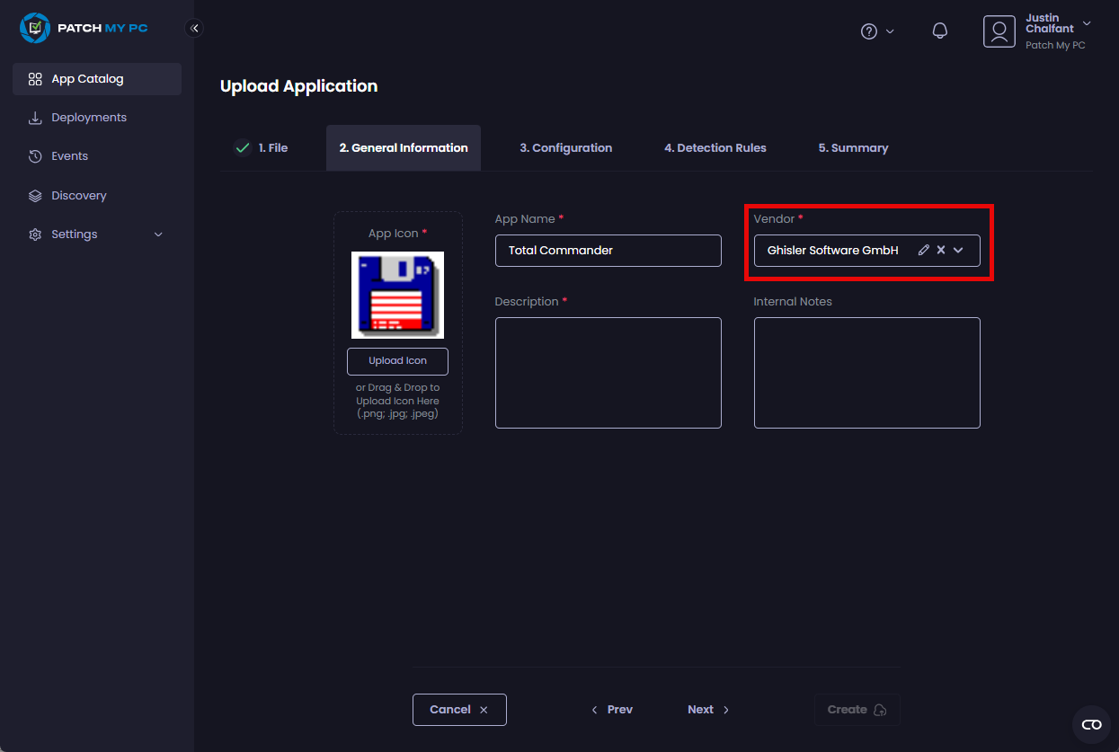
Task: Open the notifications bell
Action: [x=939, y=31]
